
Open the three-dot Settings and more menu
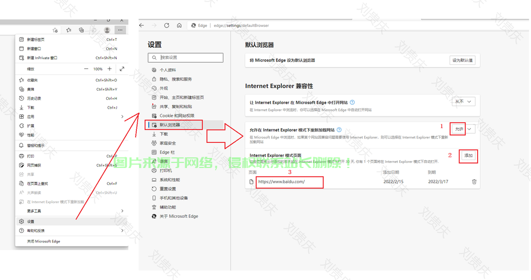120,30
